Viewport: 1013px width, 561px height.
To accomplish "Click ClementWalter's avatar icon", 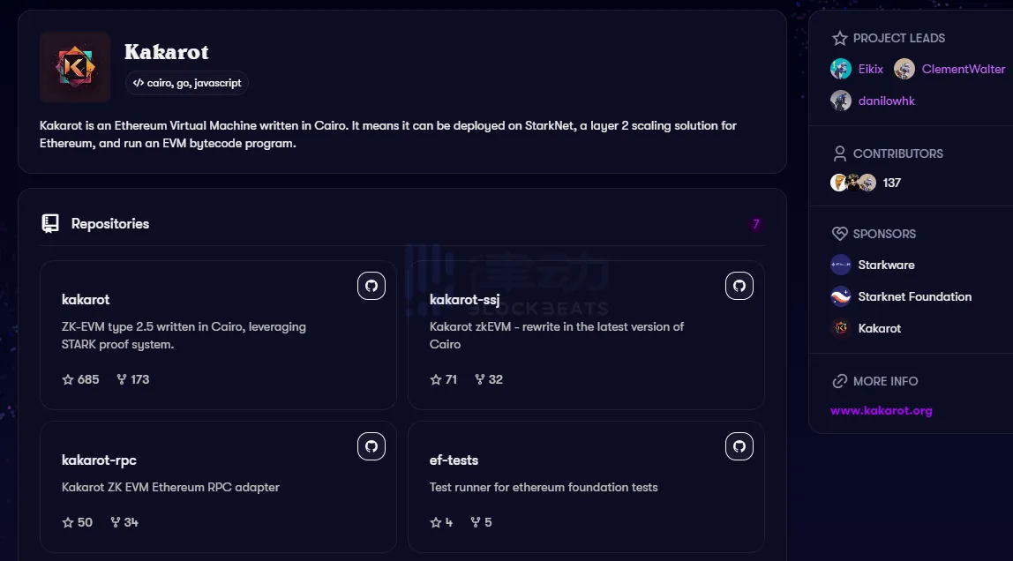I will point(904,69).
